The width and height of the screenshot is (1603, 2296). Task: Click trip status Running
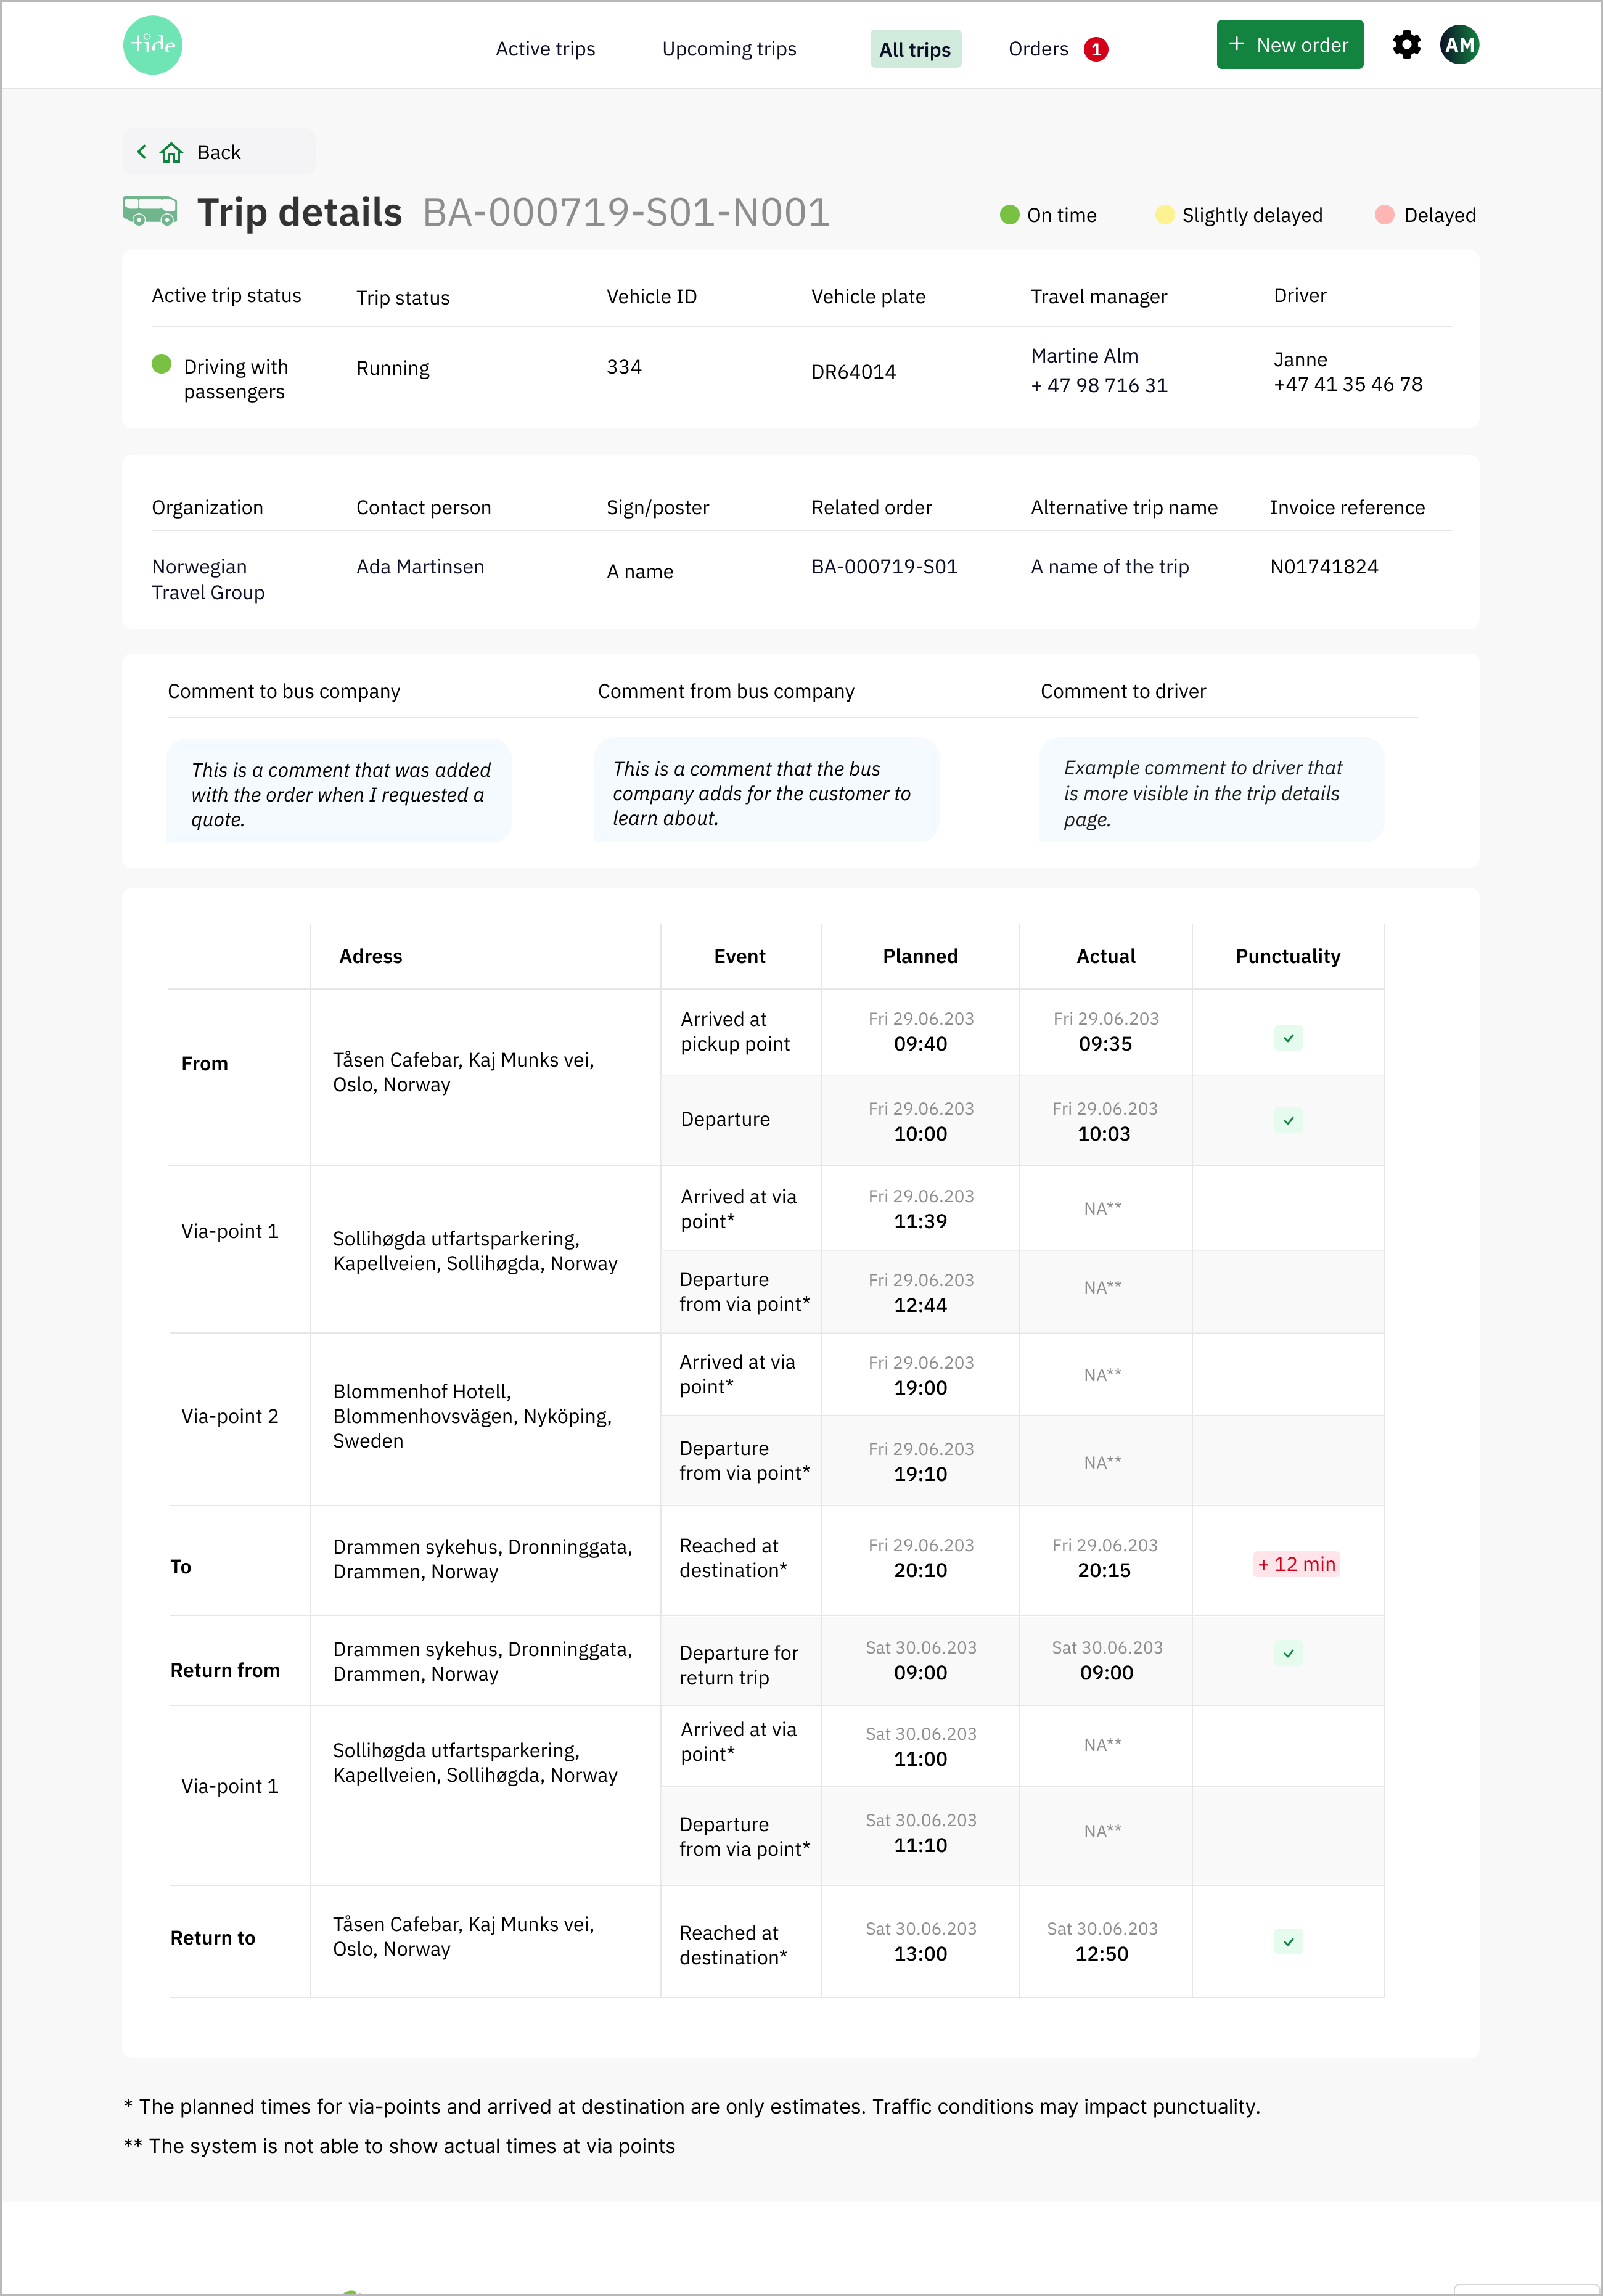393,368
